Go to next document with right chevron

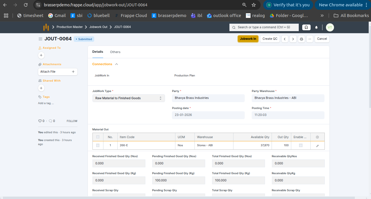(293, 39)
